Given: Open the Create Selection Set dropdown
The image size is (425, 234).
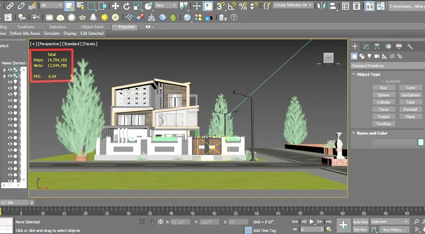Looking at the screenshot, I should (x=293, y=5).
